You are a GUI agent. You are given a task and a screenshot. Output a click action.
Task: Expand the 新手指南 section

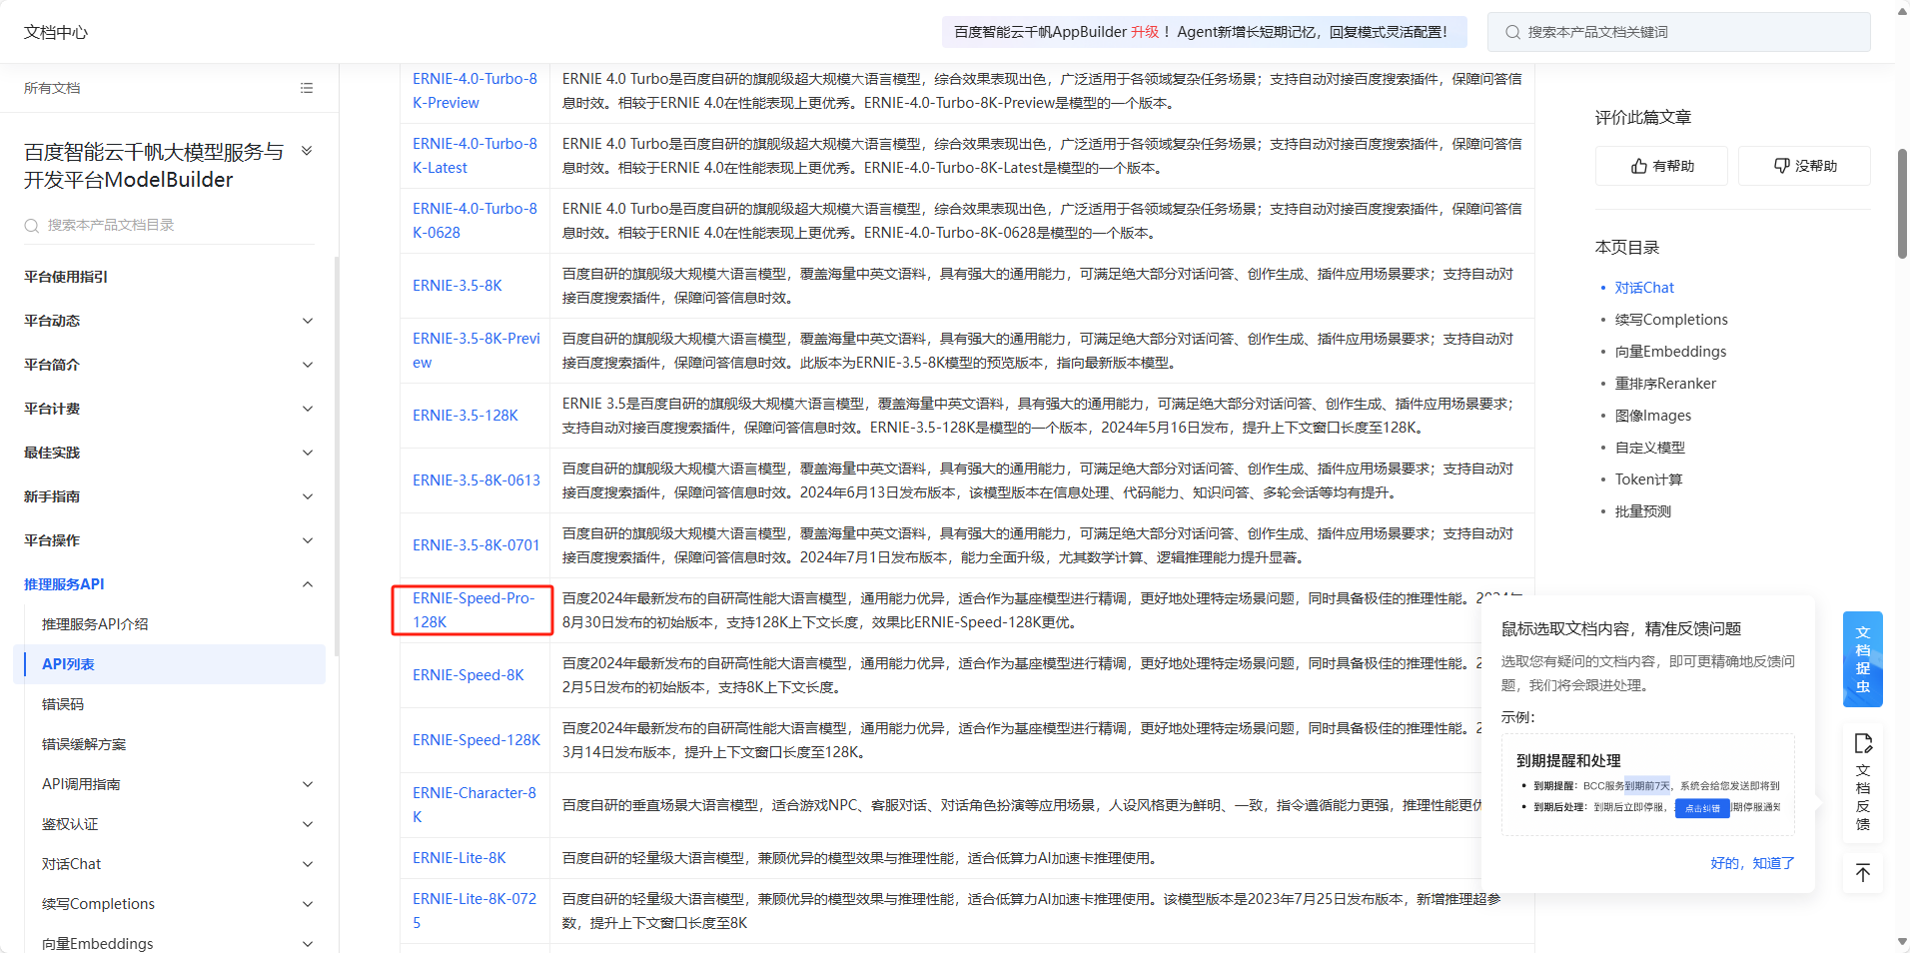coord(308,496)
